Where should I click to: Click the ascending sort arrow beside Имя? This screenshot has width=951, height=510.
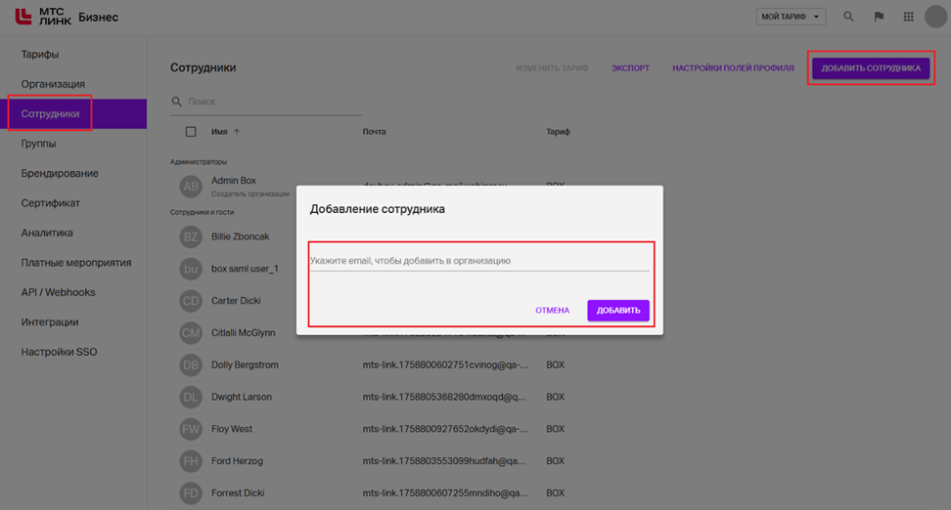(x=237, y=132)
